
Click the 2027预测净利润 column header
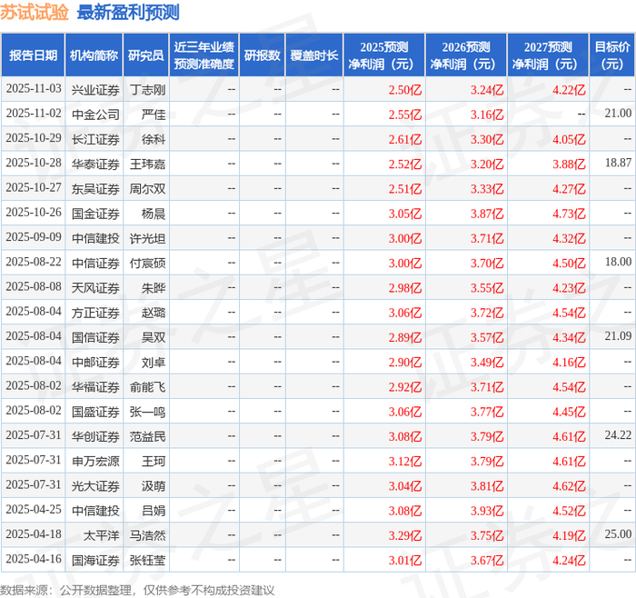pos(548,55)
